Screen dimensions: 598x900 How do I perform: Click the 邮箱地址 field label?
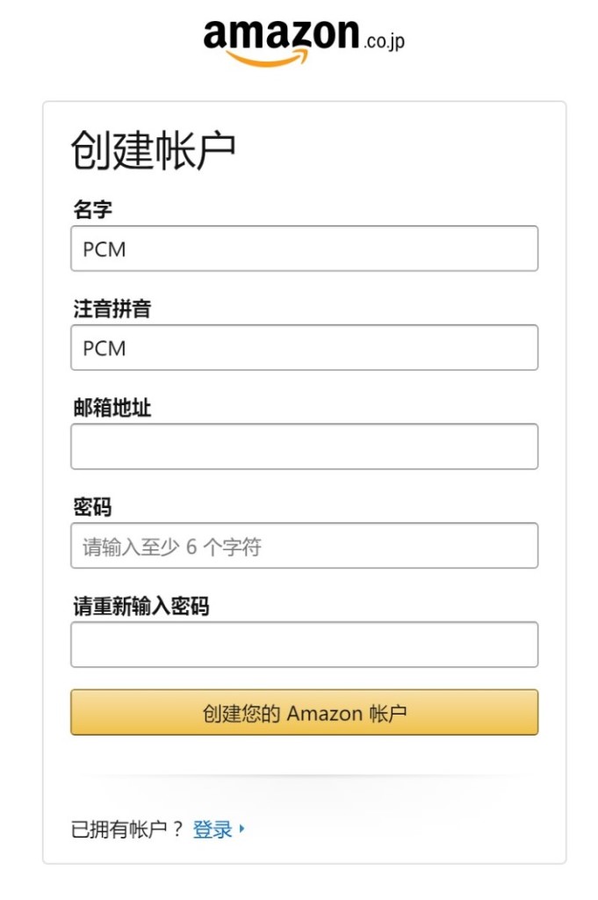pos(112,408)
